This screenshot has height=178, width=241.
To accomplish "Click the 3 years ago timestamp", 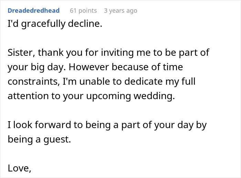I will [120, 11].
